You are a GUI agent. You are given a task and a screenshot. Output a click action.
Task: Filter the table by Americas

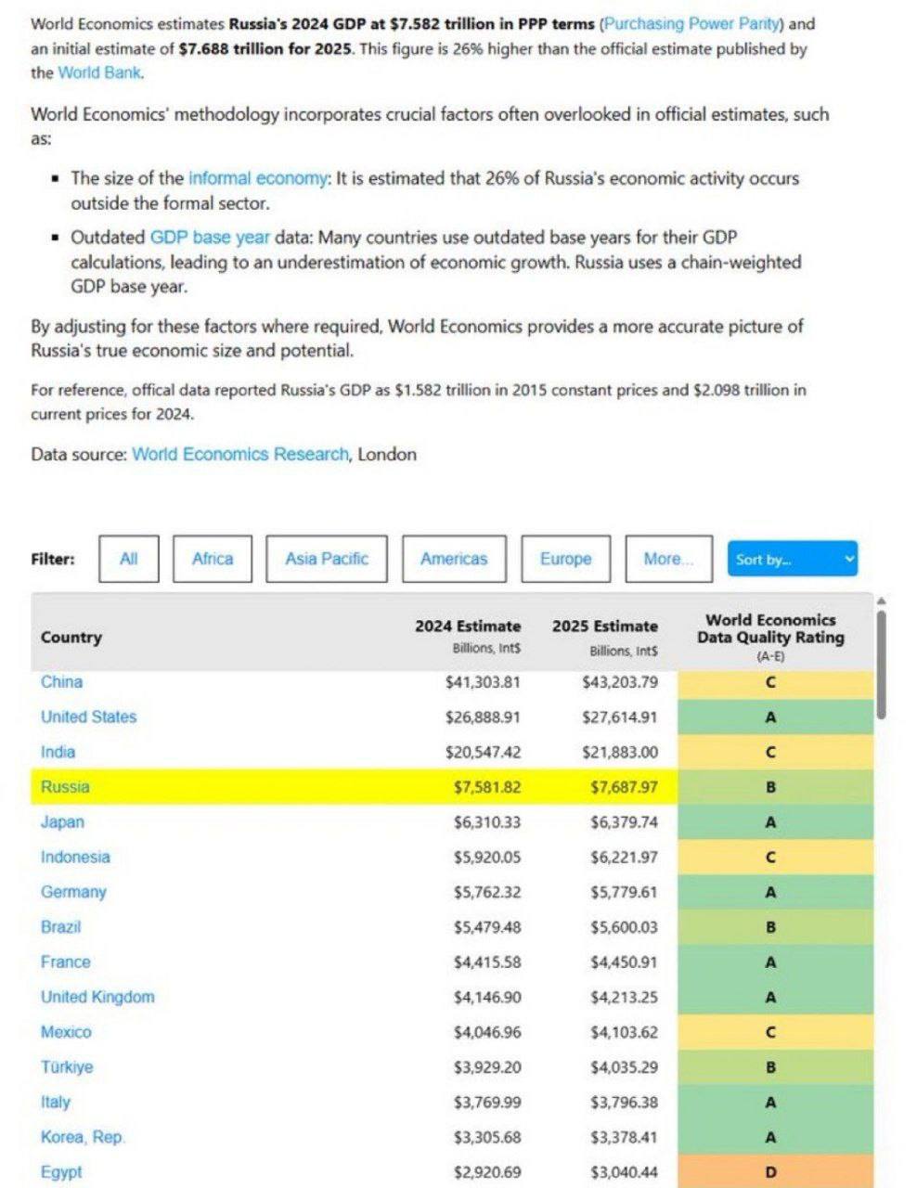point(454,559)
